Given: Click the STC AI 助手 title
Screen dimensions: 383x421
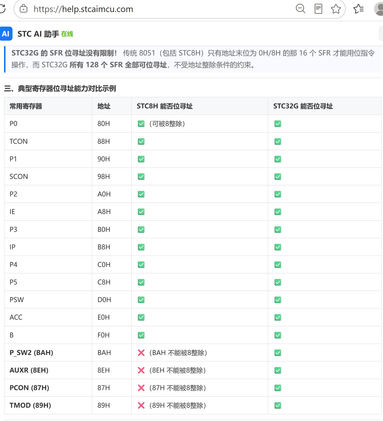Looking at the screenshot, I should coord(38,34).
